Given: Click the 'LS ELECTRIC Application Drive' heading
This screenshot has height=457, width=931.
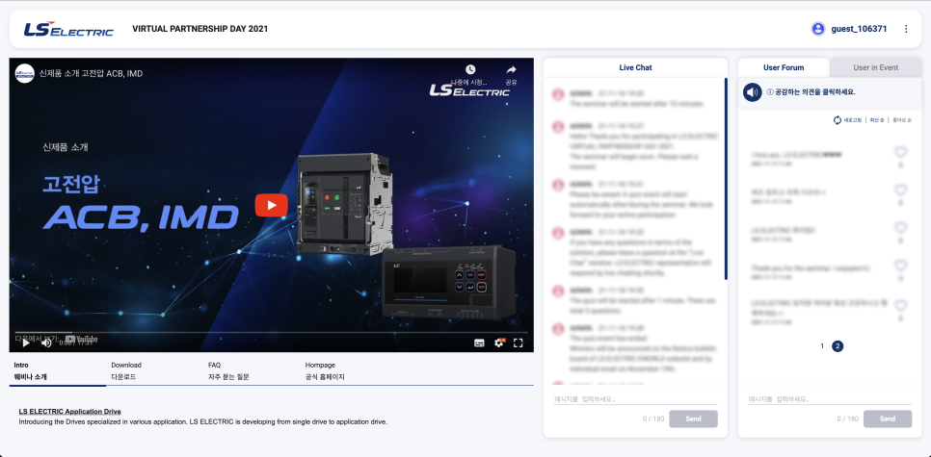Looking at the screenshot, I should pyautogui.click(x=70, y=412).
